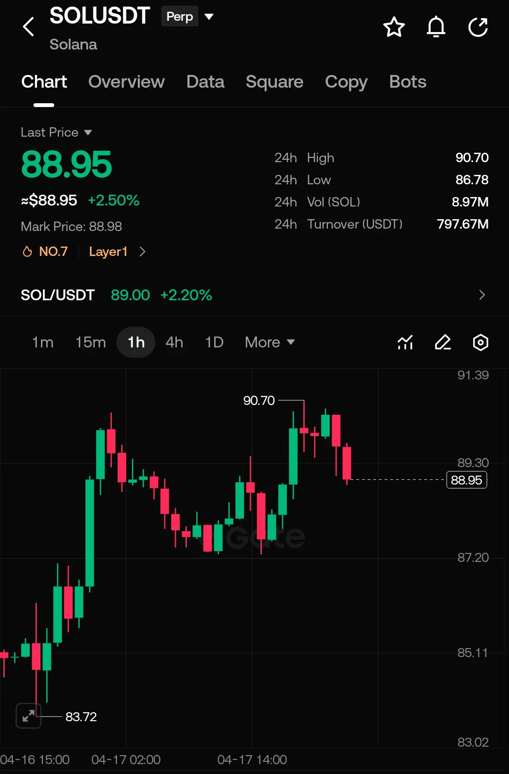Go back using the left arrow
Image resolution: width=509 pixels, height=774 pixels.
(29, 26)
